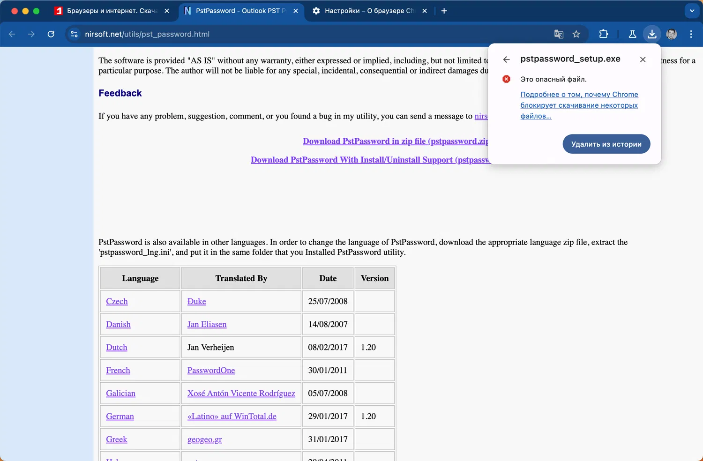Expand the tab search dropdown
703x461 pixels.
tap(692, 11)
